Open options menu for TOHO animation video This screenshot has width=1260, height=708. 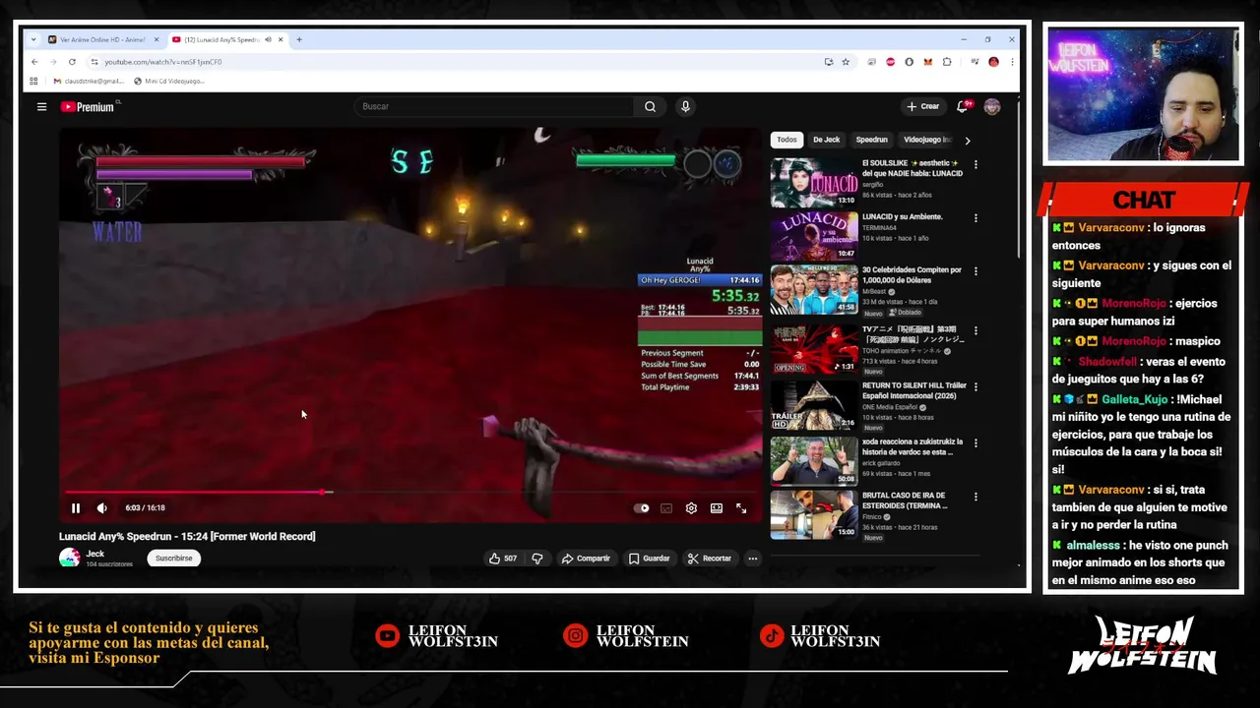(x=976, y=330)
